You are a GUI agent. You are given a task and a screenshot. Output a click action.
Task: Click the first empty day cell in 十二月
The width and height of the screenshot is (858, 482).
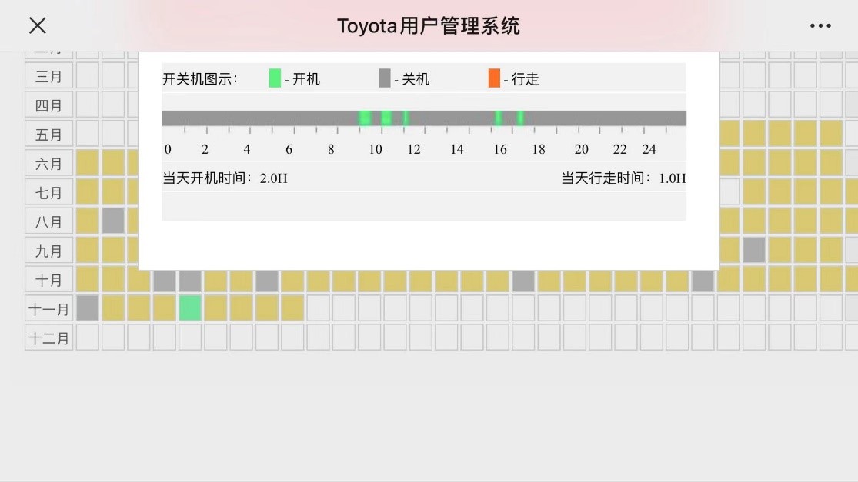[x=87, y=337]
